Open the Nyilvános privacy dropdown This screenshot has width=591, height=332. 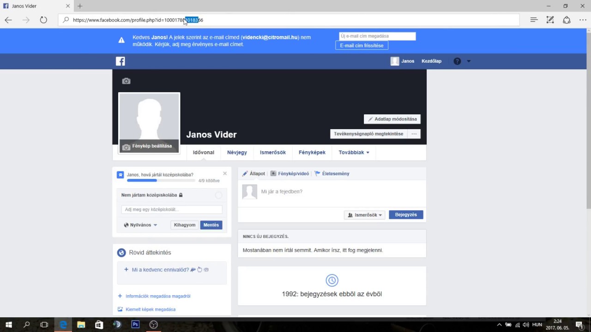point(141,225)
